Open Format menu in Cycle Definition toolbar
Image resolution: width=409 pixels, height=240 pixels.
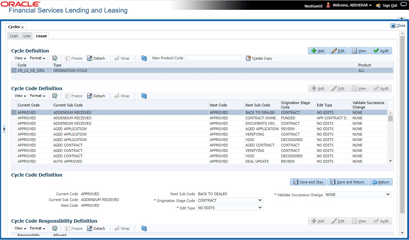(37, 58)
